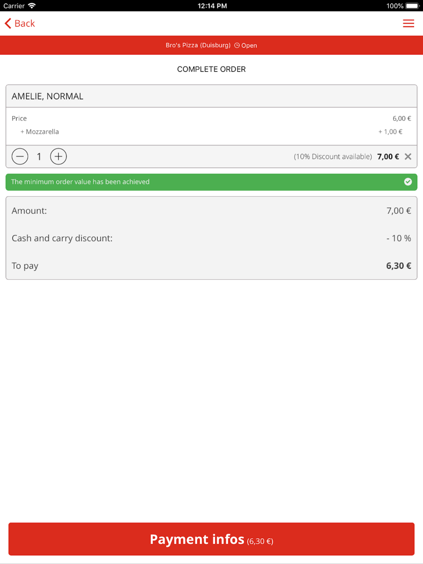
Task: Open the hamburger menu icon
Action: 408,24
